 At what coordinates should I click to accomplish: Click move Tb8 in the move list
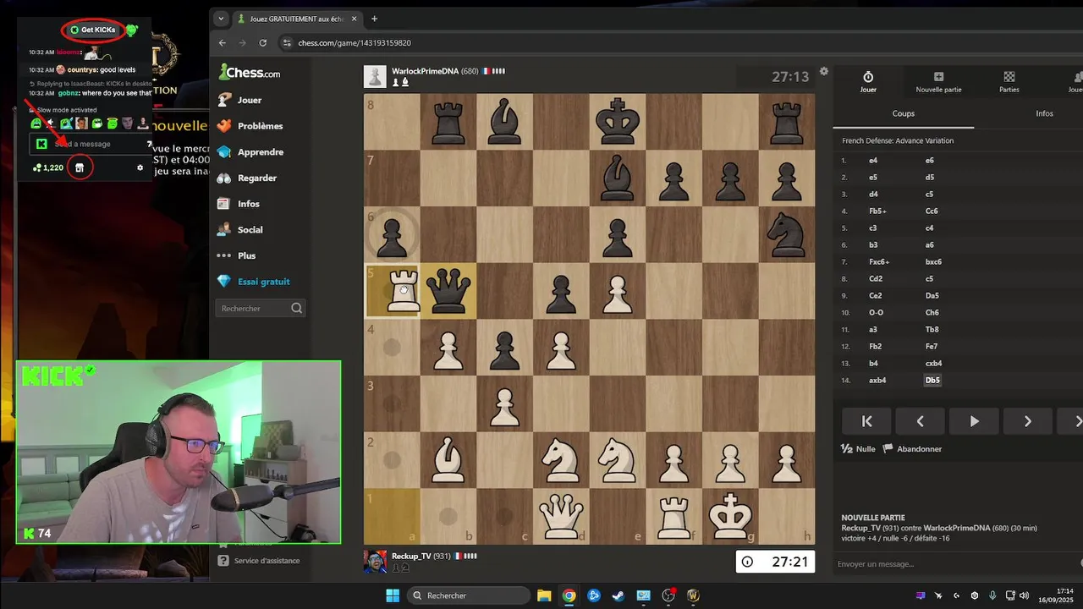coord(932,330)
